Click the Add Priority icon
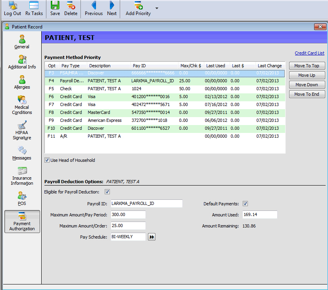This screenshot has width=328, height=290. (x=138, y=8)
